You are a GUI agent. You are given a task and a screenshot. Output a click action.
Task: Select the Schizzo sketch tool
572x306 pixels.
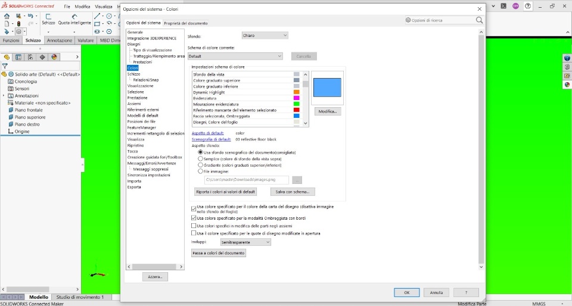pyautogui.click(x=48, y=19)
